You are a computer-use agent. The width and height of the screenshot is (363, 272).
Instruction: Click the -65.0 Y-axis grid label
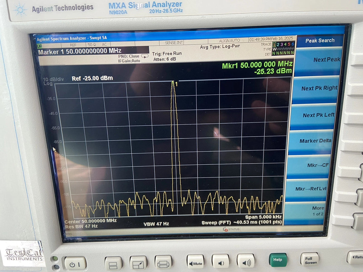57,142
